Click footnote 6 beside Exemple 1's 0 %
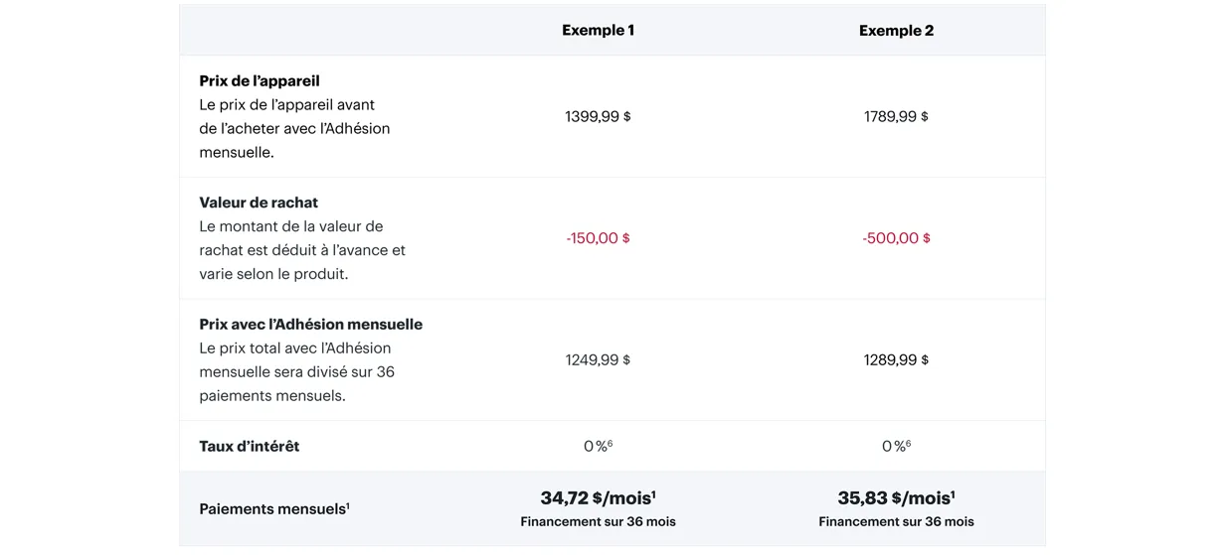 [610, 443]
